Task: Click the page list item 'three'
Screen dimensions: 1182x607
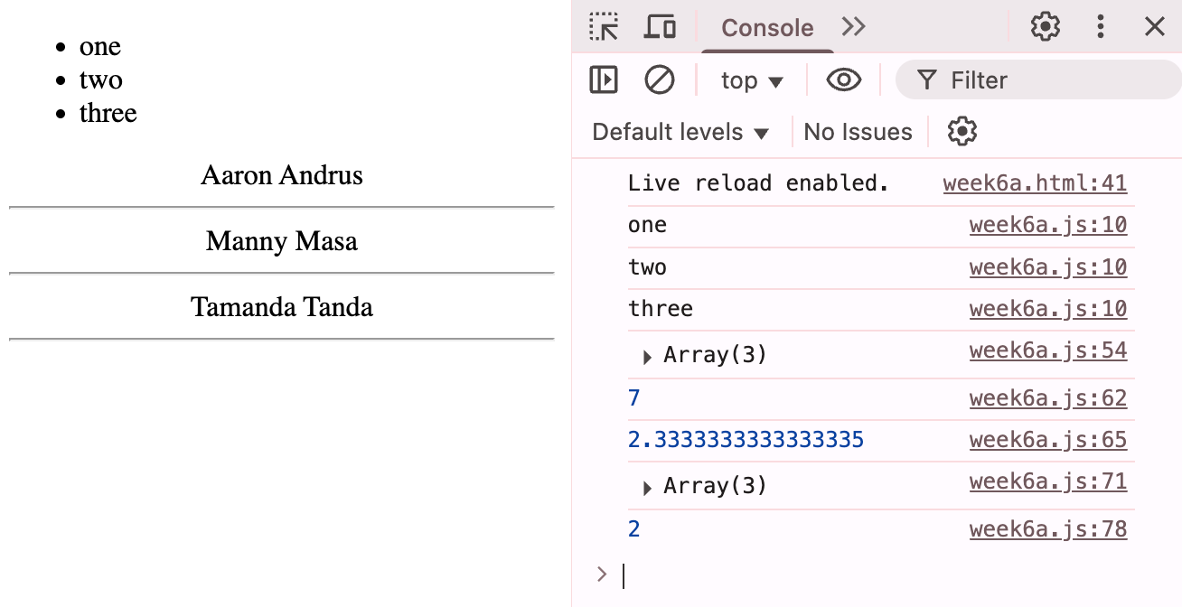Action: pos(108,113)
